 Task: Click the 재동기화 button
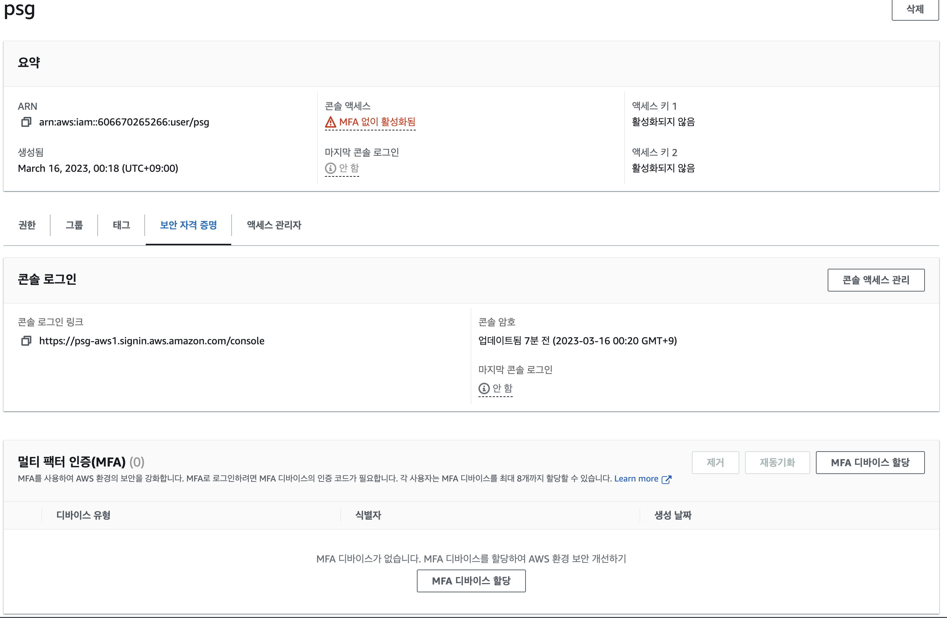click(777, 463)
